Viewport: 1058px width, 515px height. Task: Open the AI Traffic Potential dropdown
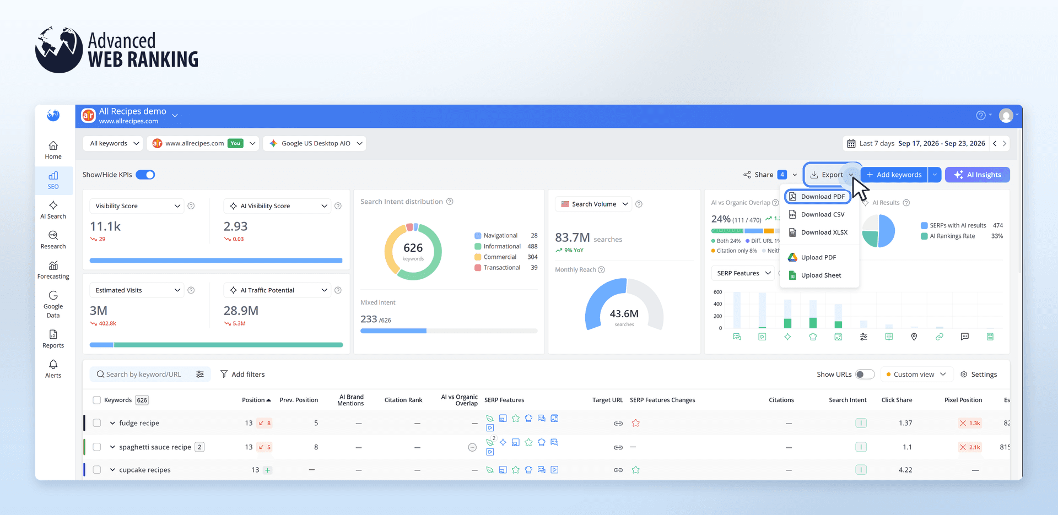pyautogui.click(x=277, y=290)
